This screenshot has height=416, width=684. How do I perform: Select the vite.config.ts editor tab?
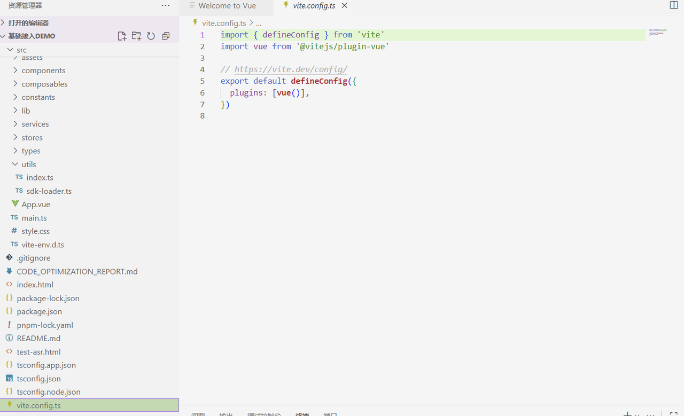point(314,6)
